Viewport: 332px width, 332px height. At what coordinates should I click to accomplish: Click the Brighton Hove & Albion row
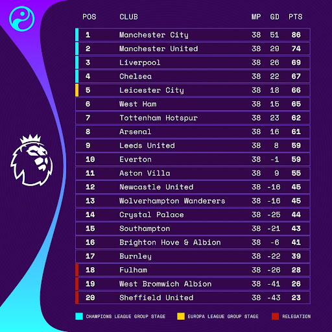coord(193,243)
